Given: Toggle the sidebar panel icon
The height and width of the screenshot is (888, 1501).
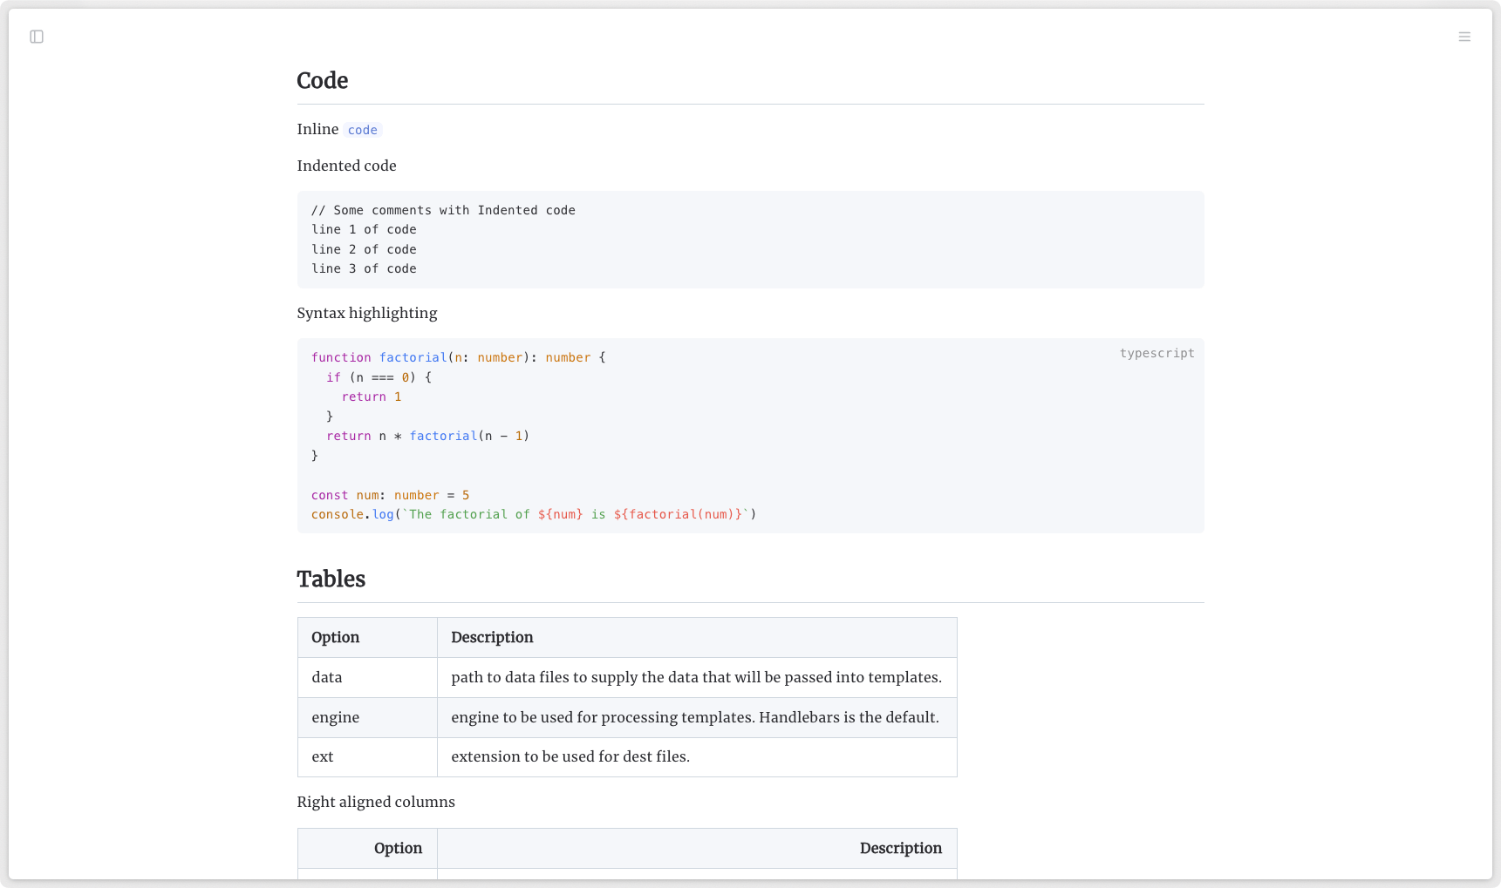Looking at the screenshot, I should [37, 37].
